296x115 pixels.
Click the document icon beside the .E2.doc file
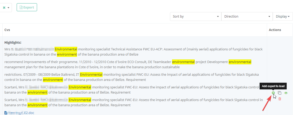[x=6, y=113]
